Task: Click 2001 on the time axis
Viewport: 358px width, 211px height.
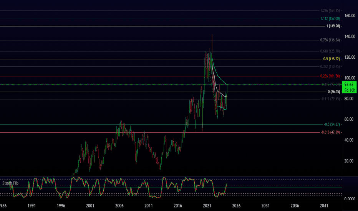Action: click(90, 206)
